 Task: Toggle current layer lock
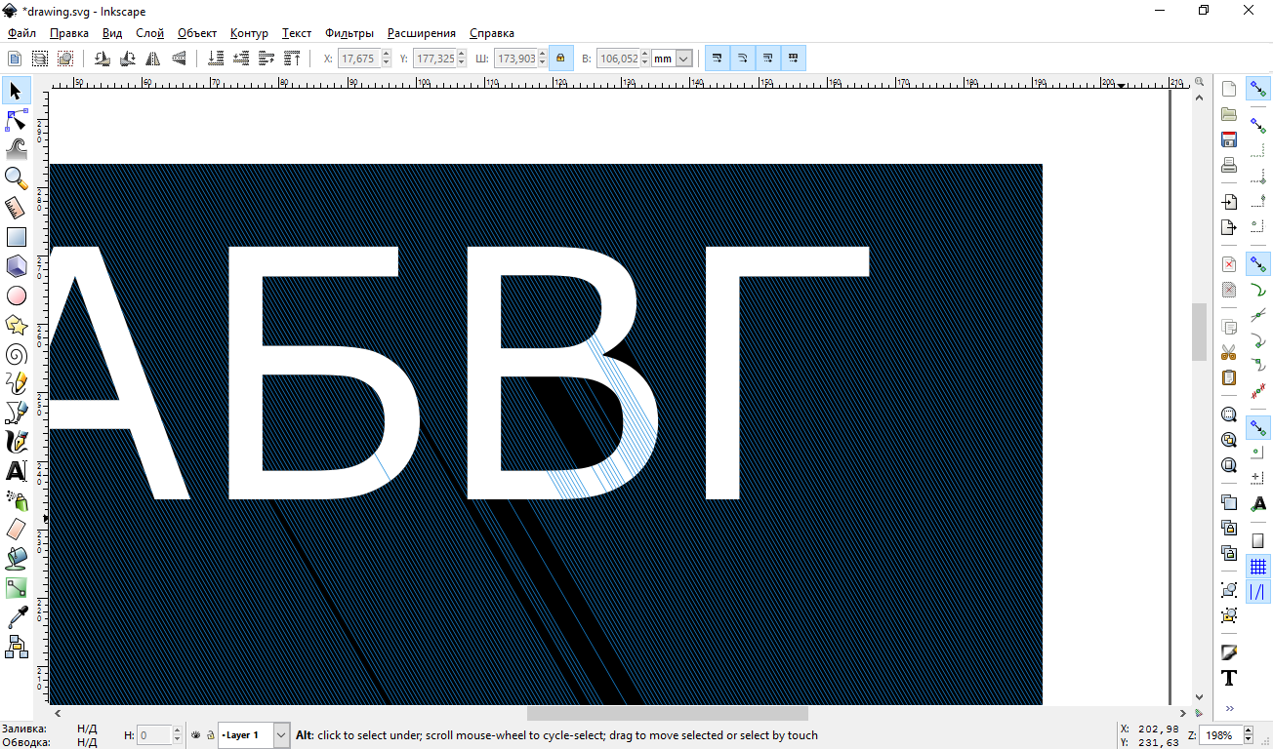[210, 734]
